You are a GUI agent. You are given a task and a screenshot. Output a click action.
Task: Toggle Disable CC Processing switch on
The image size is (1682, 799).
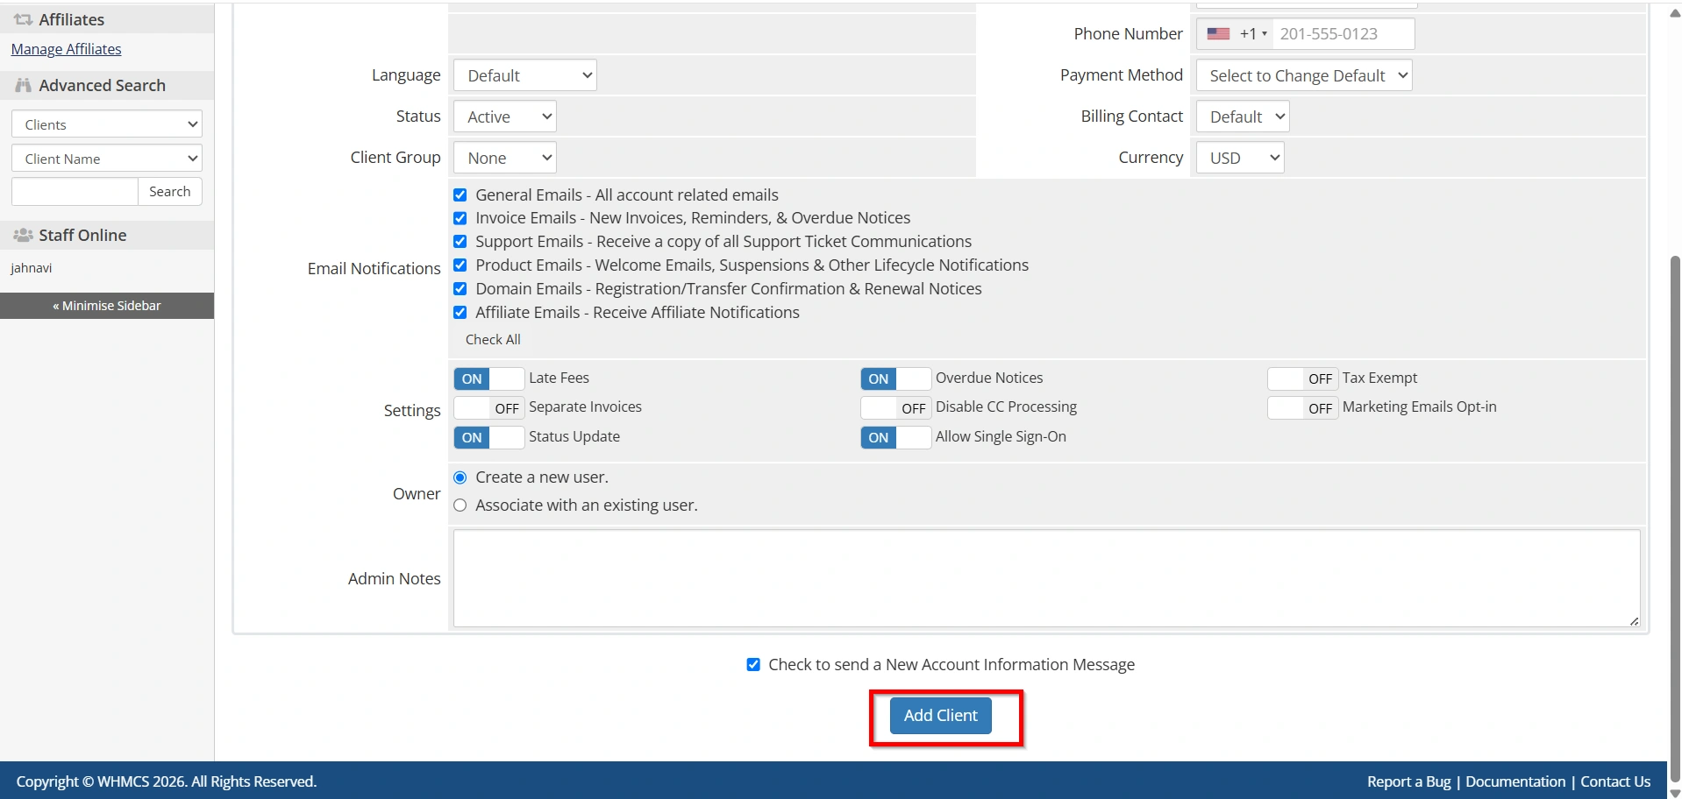[x=895, y=408]
